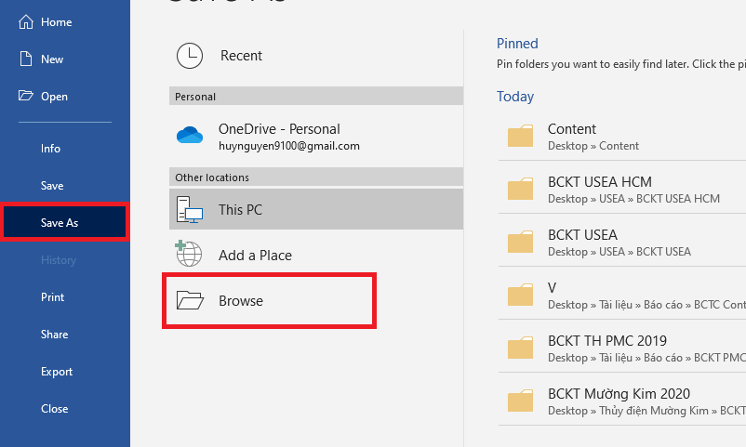This screenshot has width=746, height=447.
Task: Click folder icon beside V entry
Action: pos(520,295)
